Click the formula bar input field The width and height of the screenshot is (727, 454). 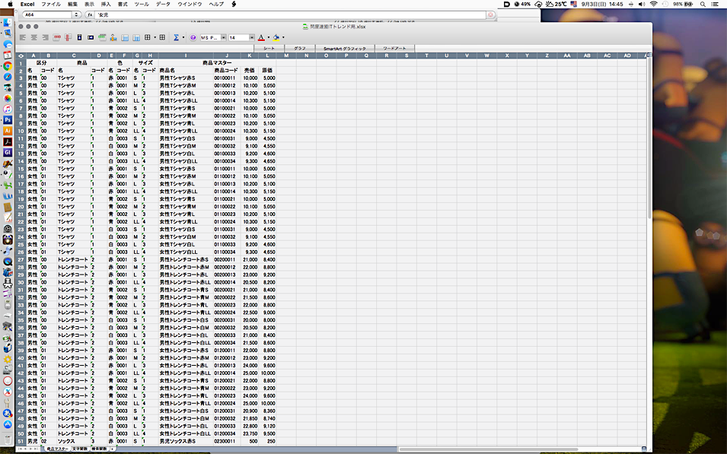tap(290, 14)
